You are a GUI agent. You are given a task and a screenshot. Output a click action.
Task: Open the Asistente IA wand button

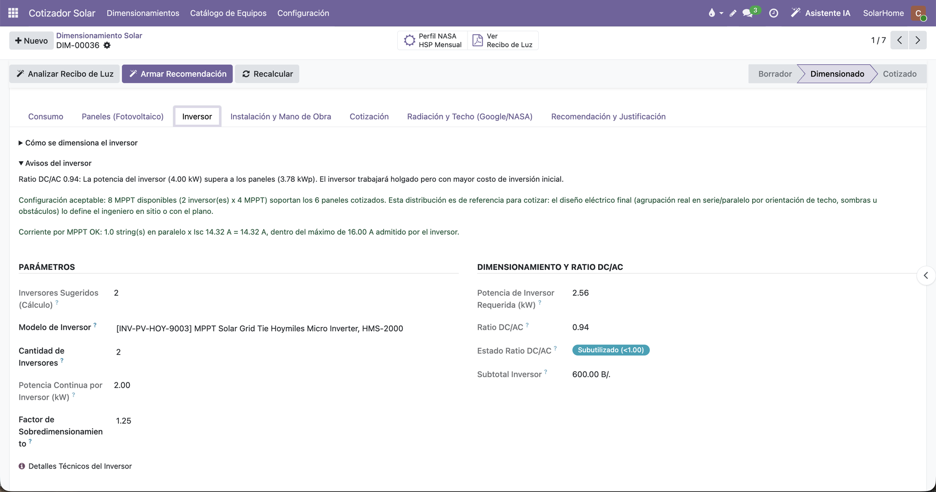coord(820,13)
